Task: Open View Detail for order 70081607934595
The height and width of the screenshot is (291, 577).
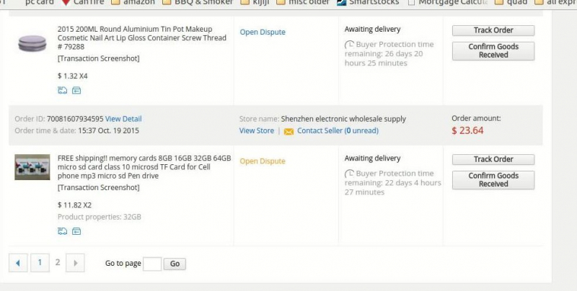Action: click(123, 119)
